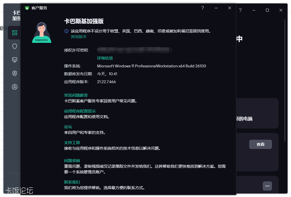Open the 详细信息 license details link

[105, 58]
